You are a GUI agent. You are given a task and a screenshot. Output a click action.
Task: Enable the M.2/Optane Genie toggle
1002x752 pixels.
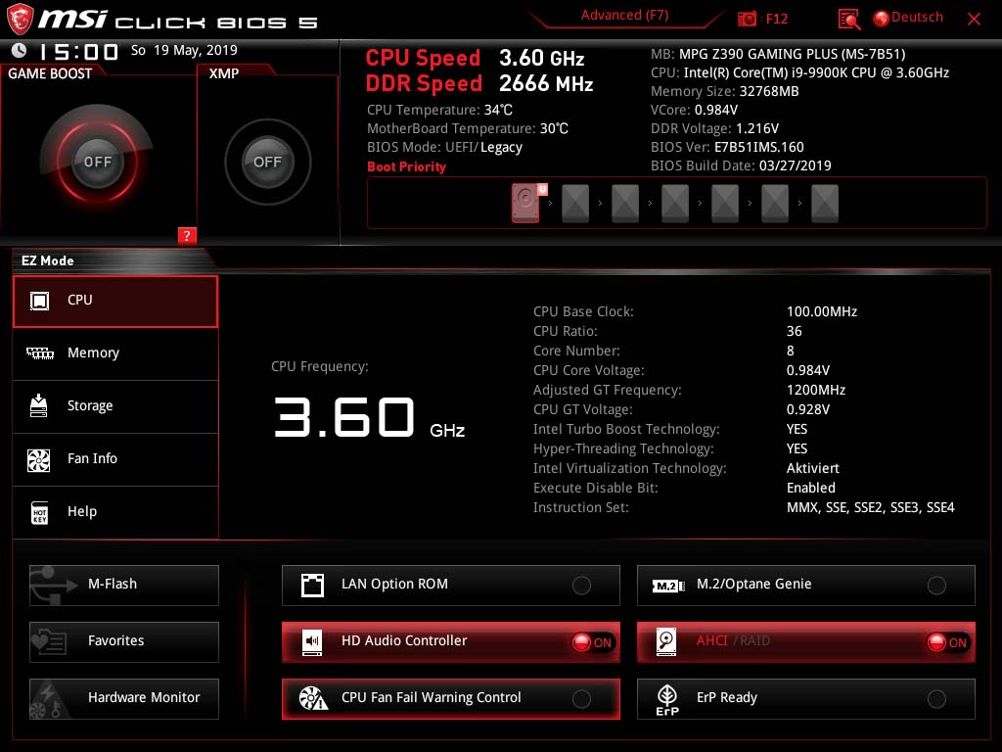click(x=936, y=586)
